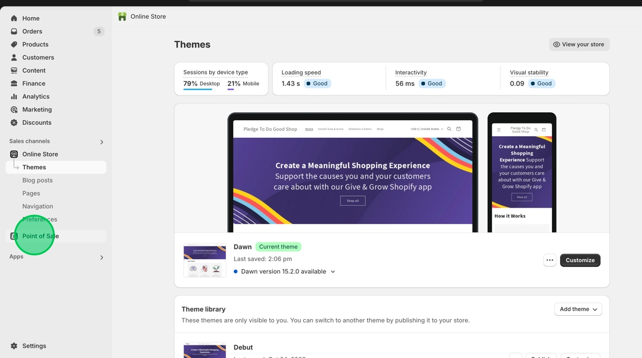Click the Orders inbox icon
642x358 pixels.
(x=14, y=31)
